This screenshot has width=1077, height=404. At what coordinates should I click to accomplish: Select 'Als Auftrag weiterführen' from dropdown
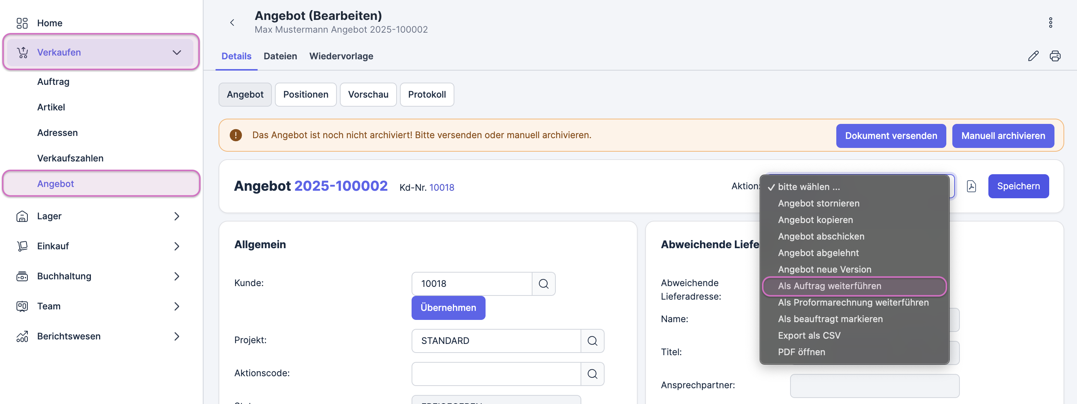[829, 286]
